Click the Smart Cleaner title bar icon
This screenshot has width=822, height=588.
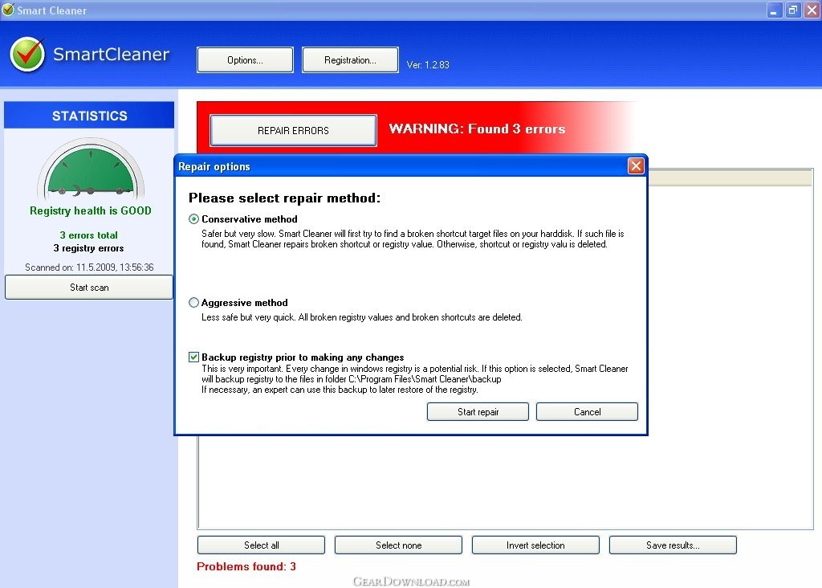tap(8, 10)
